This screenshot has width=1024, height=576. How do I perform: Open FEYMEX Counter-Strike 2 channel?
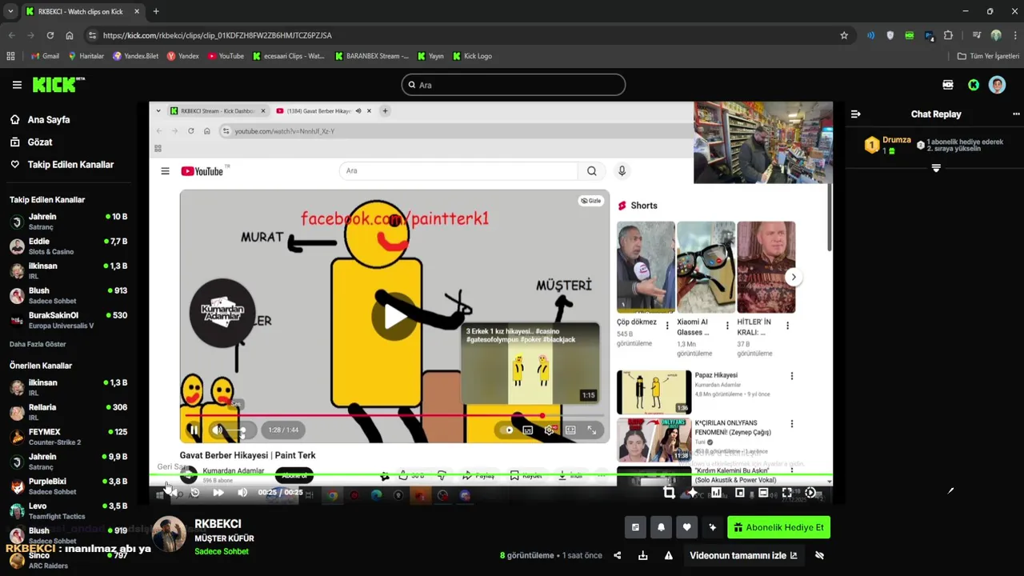pos(70,437)
